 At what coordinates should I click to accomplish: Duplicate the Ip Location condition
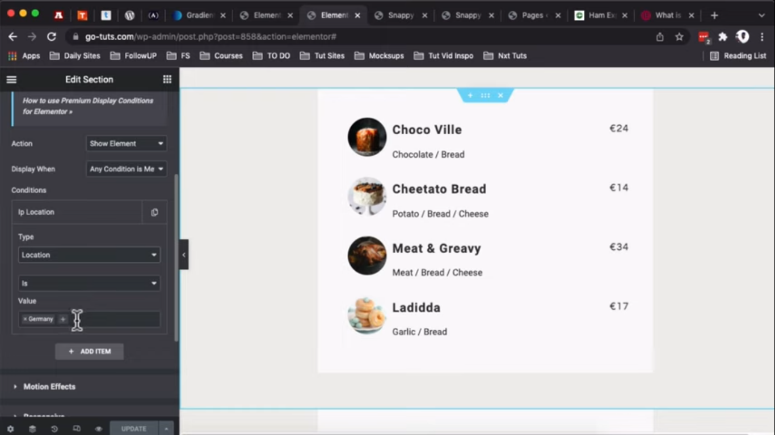click(x=154, y=212)
